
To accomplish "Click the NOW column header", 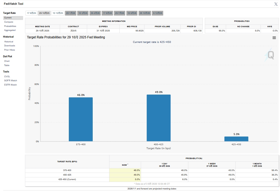I will [125, 165].
